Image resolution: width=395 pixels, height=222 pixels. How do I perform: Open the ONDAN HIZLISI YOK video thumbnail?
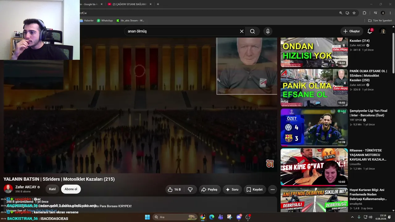point(314,52)
